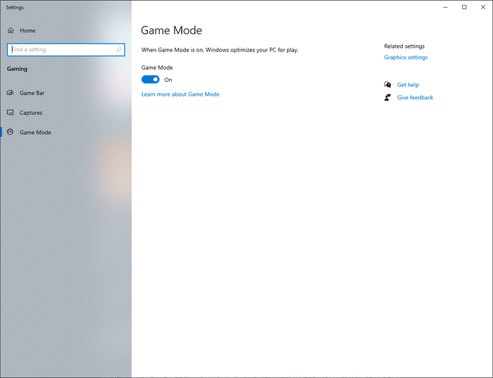
Task: Focus the Find a setting search field
Action: pos(66,50)
